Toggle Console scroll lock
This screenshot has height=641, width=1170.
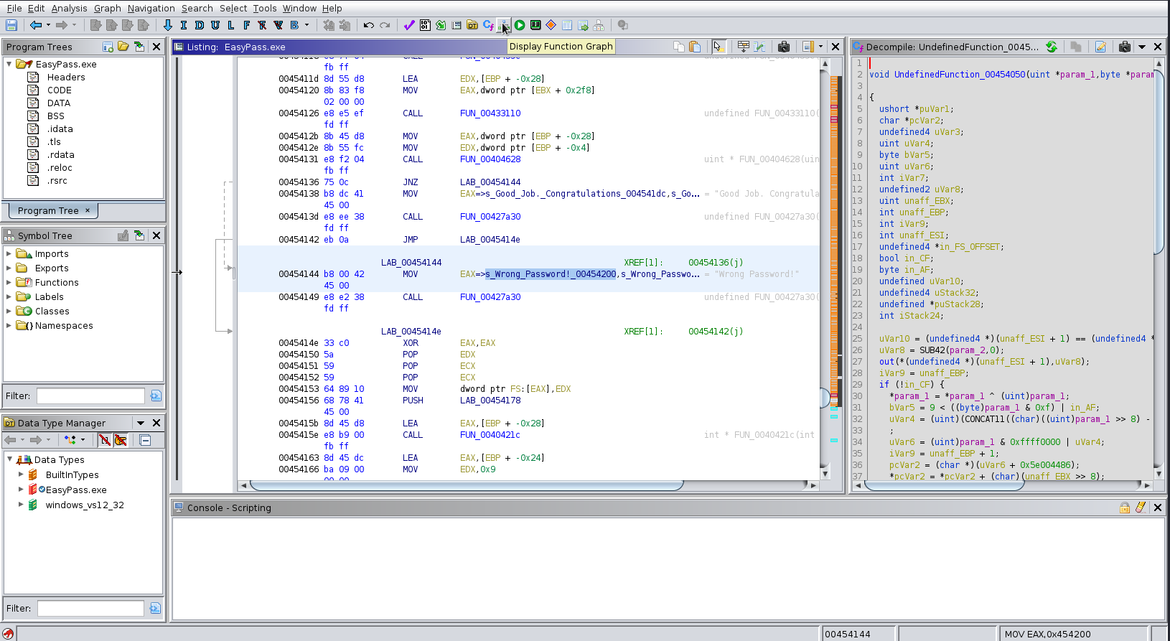coord(1125,507)
